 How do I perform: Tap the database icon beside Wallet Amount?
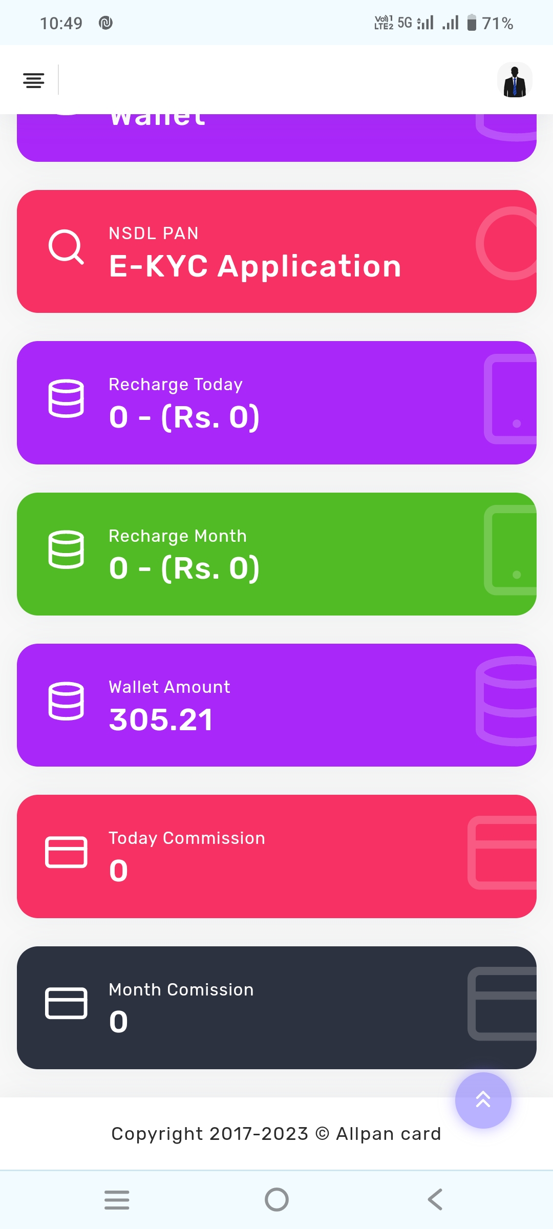click(x=66, y=701)
